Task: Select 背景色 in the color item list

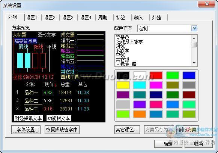Action: coord(122,37)
